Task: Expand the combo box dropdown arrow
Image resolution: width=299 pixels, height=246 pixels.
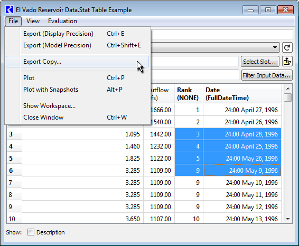Action: click(x=275, y=47)
